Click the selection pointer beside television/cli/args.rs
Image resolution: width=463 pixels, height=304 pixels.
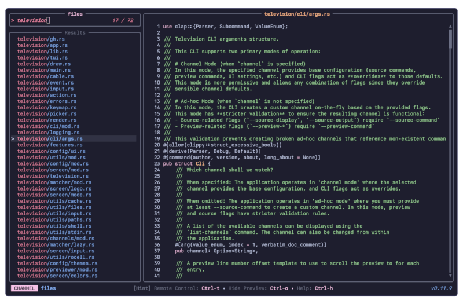coord(13,139)
